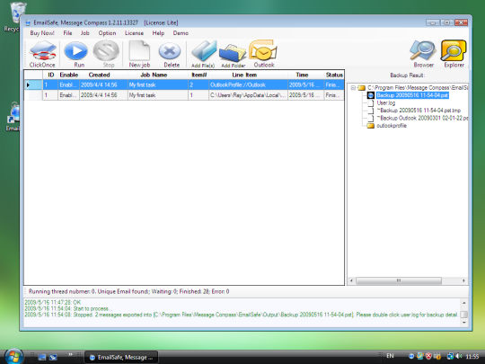Select Backup 20090516 11-54-04.pst in tree
This screenshot has width=485, height=364.
tap(412, 95)
